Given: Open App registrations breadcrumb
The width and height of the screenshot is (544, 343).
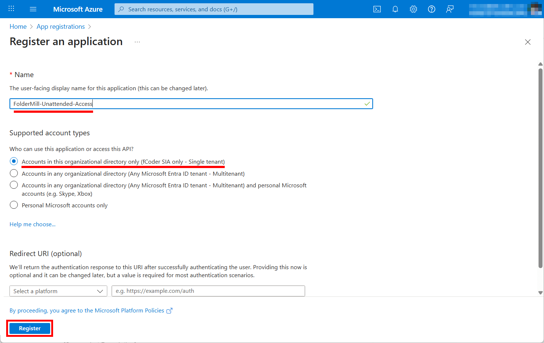Looking at the screenshot, I should click(x=60, y=26).
